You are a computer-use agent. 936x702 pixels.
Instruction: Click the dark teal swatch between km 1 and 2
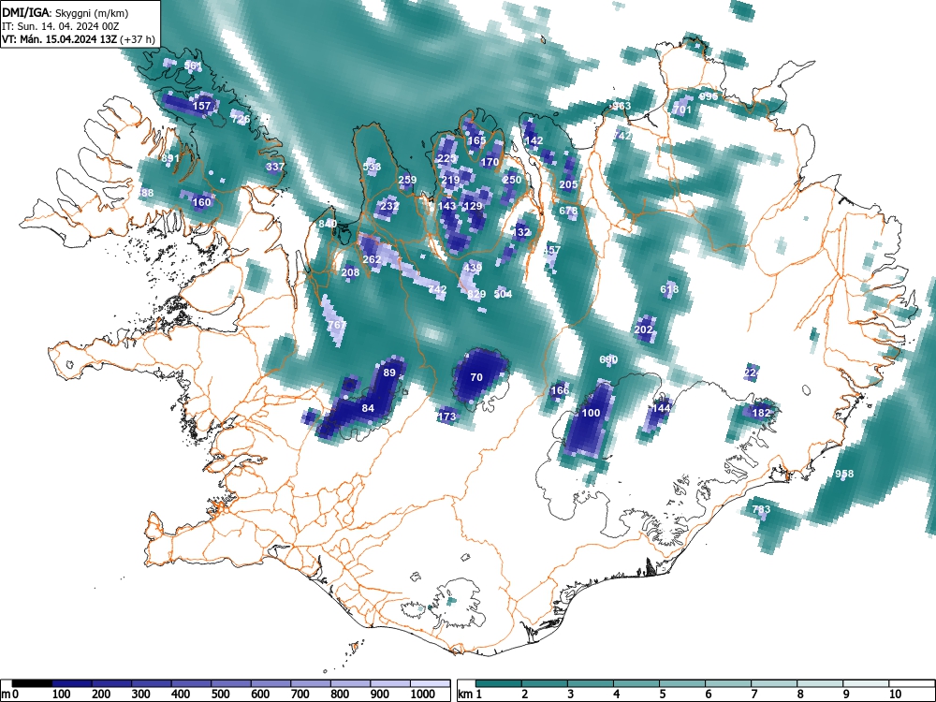pos(499,683)
